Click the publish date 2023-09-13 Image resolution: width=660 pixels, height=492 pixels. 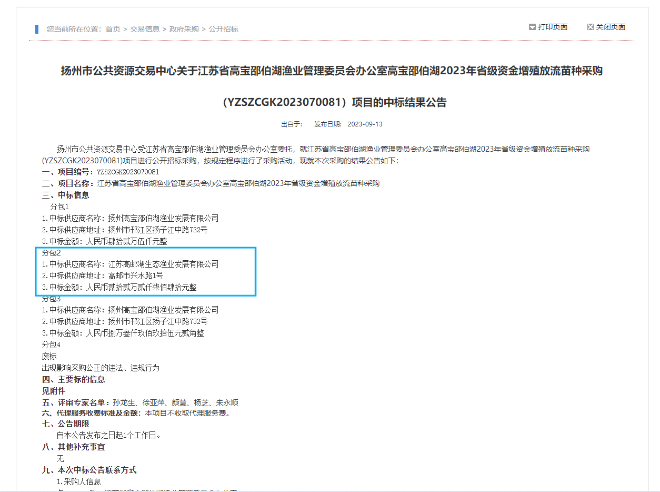pyautogui.click(x=365, y=124)
